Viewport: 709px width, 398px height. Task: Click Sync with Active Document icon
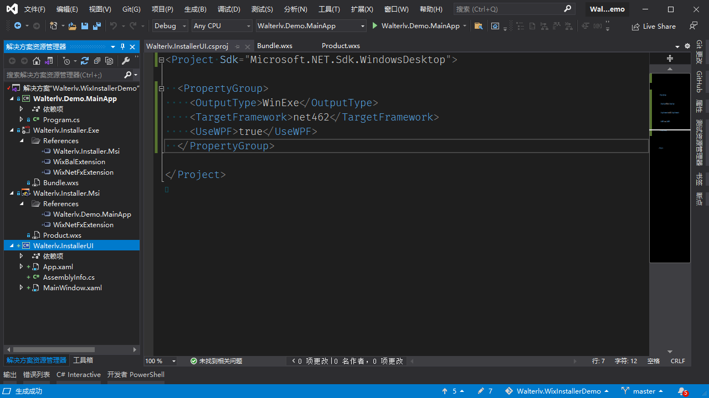tap(85, 61)
